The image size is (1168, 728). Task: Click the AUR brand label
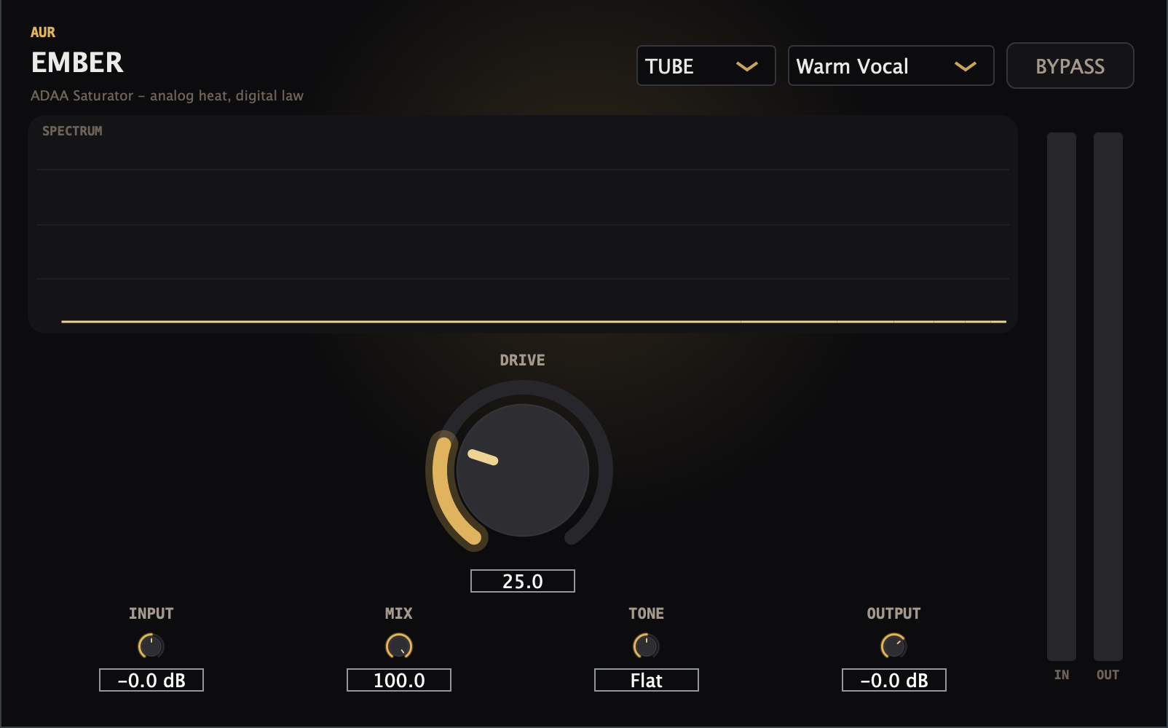click(x=43, y=32)
